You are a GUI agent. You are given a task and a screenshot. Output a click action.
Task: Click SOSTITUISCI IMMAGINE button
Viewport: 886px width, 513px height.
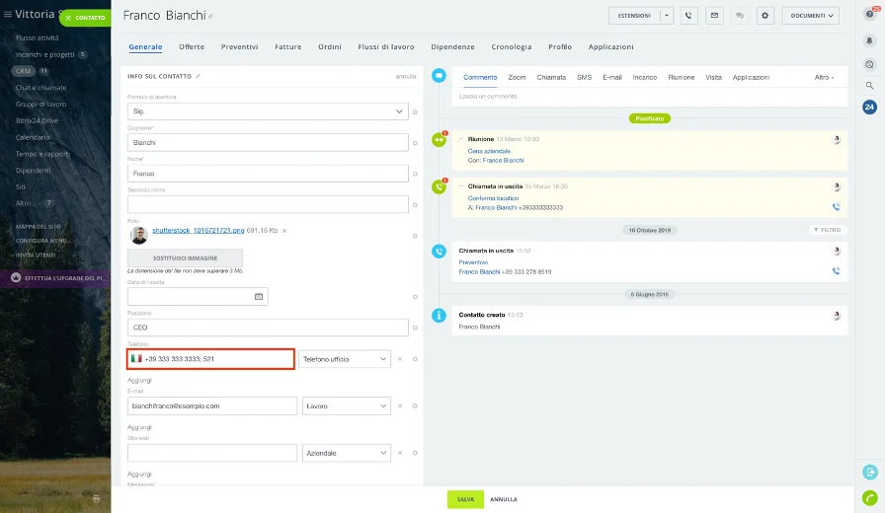[x=185, y=257]
